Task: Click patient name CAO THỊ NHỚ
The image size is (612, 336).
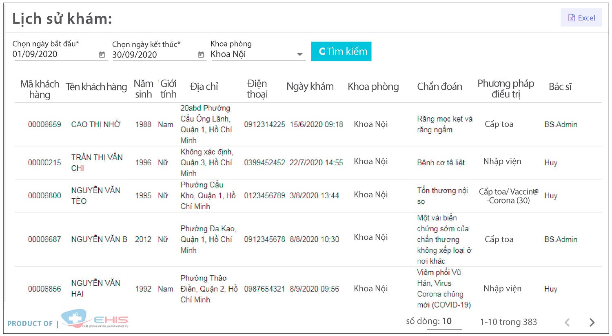Action: [x=96, y=124]
